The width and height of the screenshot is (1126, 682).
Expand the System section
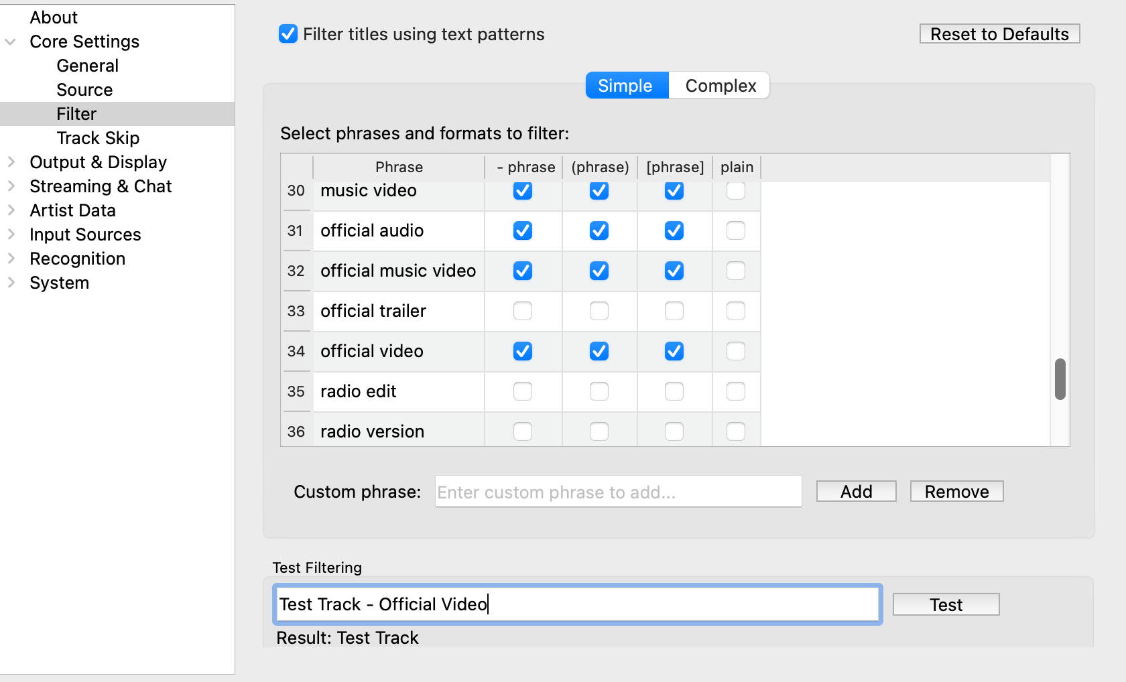click(x=11, y=283)
